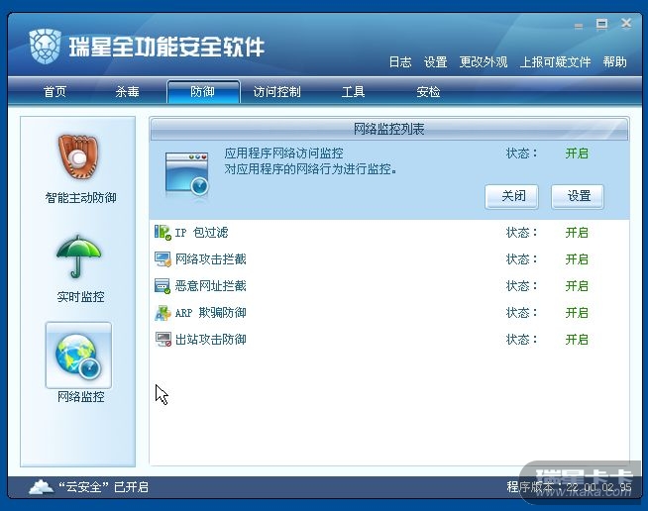This screenshot has width=648, height=511.
Task: Minimize the Rising security window
Action: tap(579, 26)
